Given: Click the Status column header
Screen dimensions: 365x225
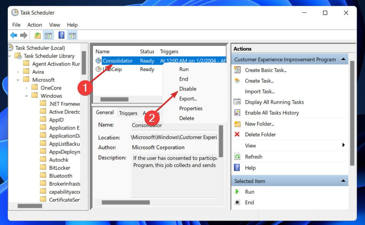Looking at the screenshot, I should tap(147, 52).
